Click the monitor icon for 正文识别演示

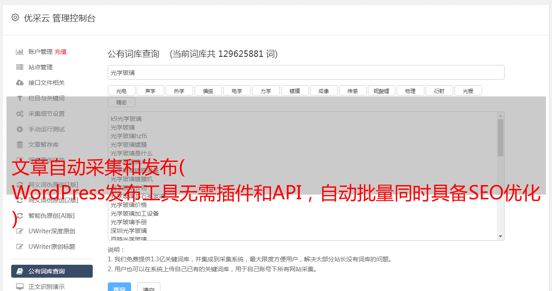click(20, 287)
